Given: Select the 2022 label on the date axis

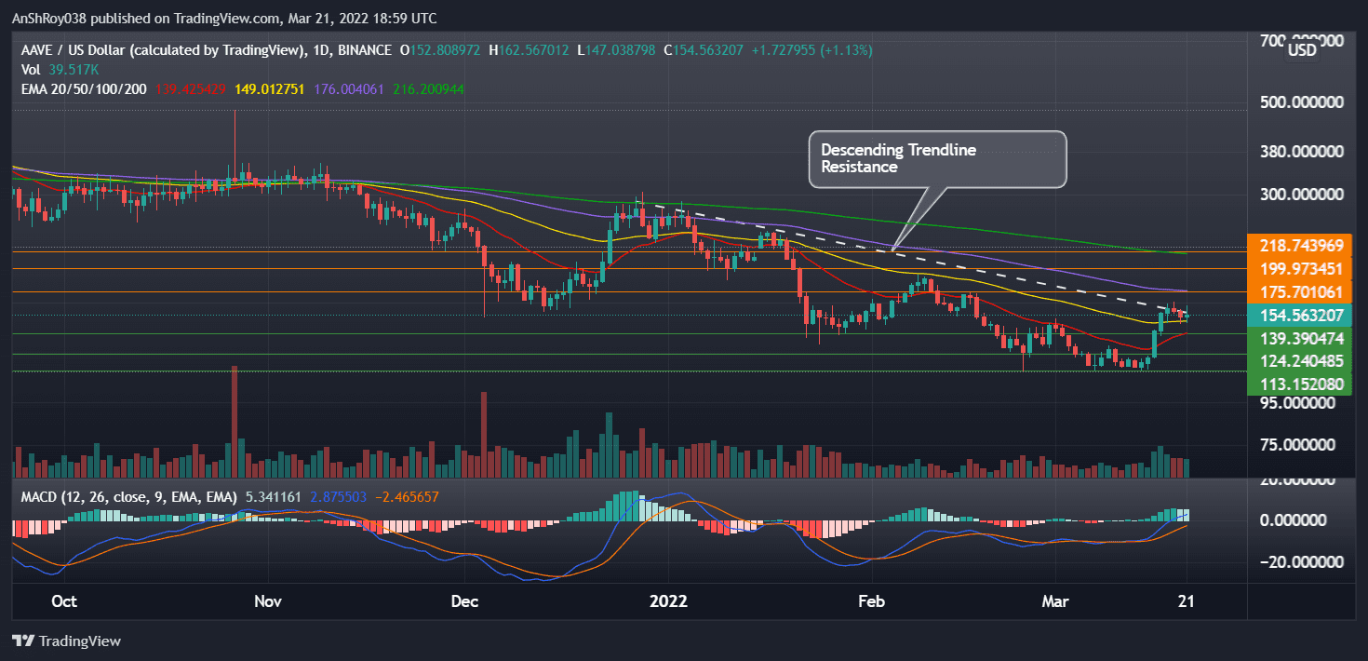Looking at the screenshot, I should [668, 601].
